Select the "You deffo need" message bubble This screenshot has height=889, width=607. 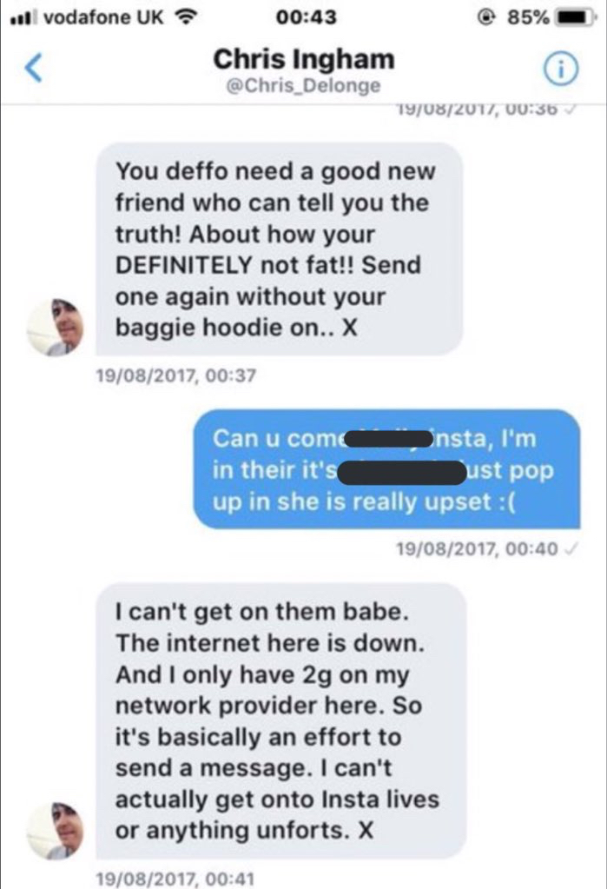point(280,249)
